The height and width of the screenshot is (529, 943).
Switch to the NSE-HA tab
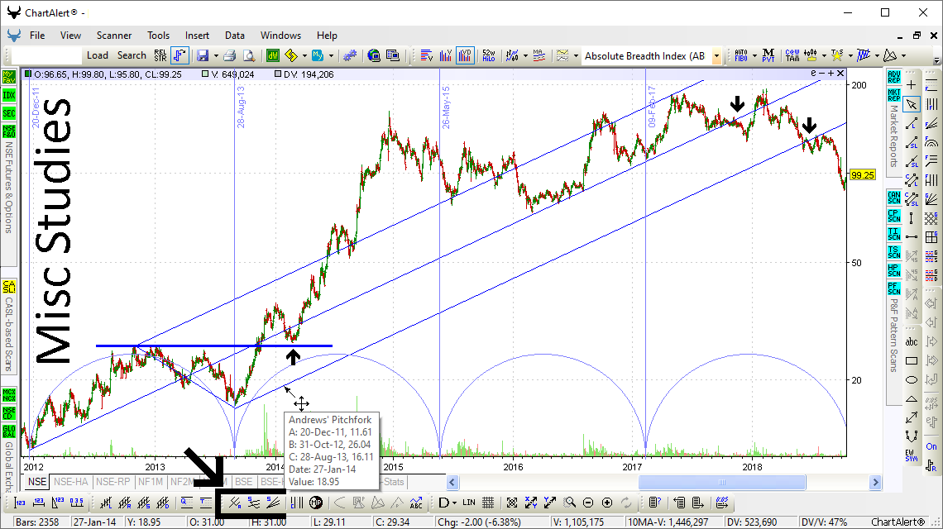click(x=70, y=482)
